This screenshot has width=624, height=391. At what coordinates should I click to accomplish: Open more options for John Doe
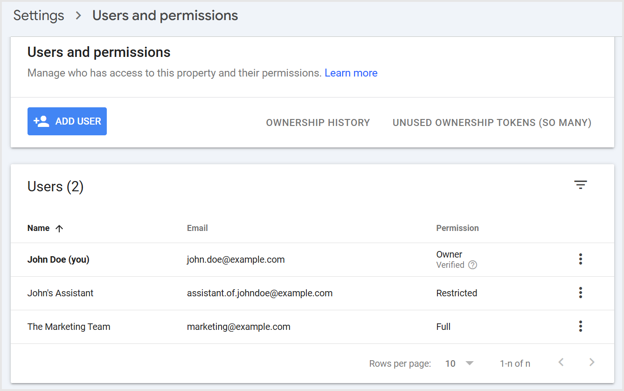[580, 259]
